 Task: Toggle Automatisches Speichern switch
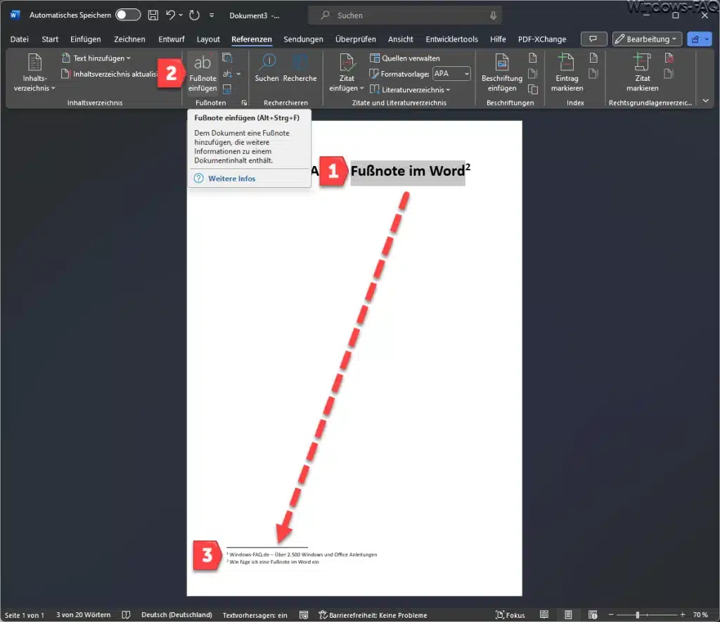pos(128,15)
